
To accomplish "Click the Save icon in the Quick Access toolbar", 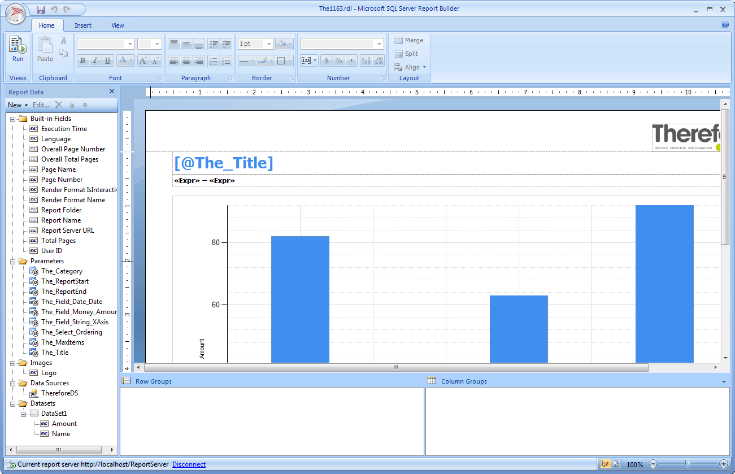I will [40, 8].
